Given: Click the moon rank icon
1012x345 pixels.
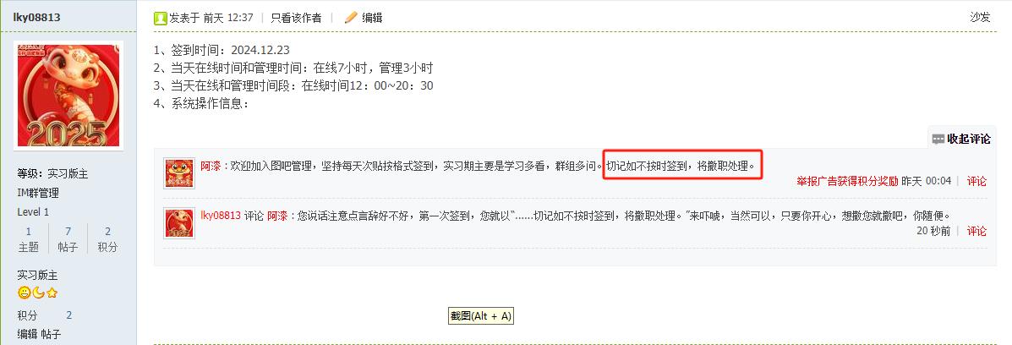Looking at the screenshot, I should (38, 293).
